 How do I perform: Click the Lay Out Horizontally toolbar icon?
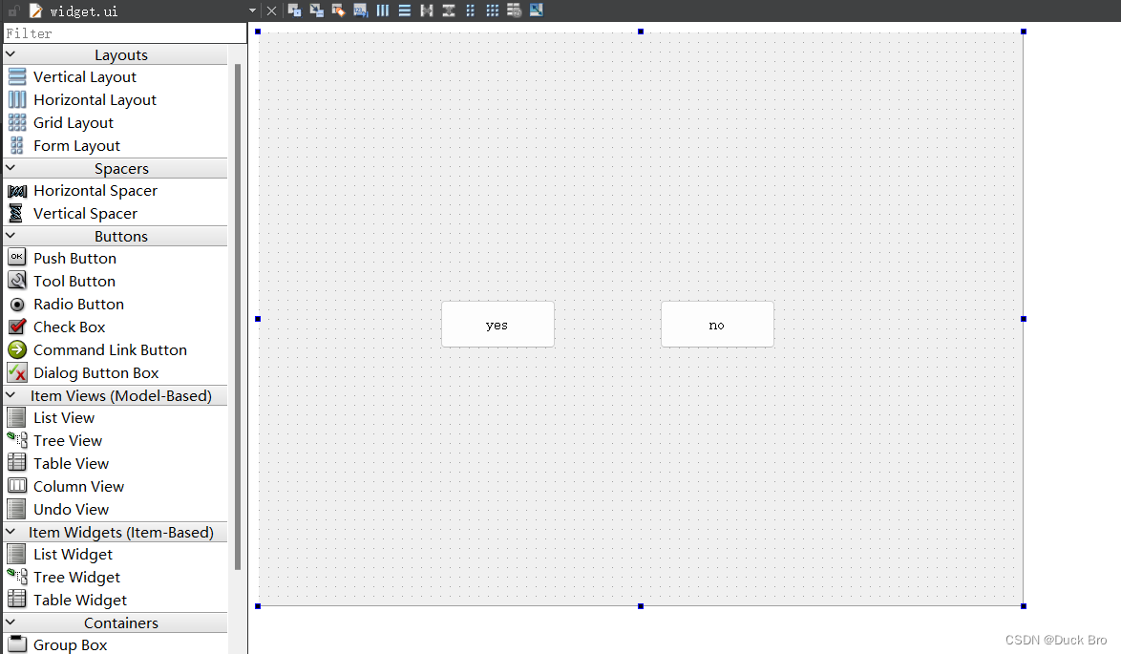coord(382,10)
